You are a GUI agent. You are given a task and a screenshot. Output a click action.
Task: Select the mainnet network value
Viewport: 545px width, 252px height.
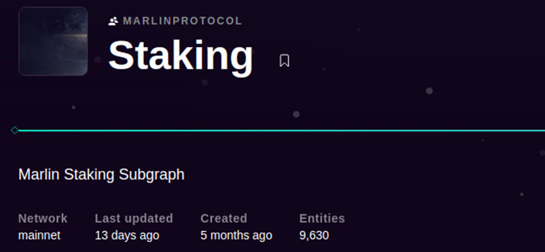pyautogui.click(x=39, y=236)
